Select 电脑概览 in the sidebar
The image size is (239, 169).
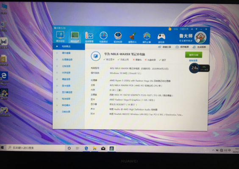pos(69,46)
